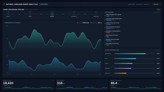
Task: Click the orange DETECT tag in Live Queries
Action: click(108, 32)
